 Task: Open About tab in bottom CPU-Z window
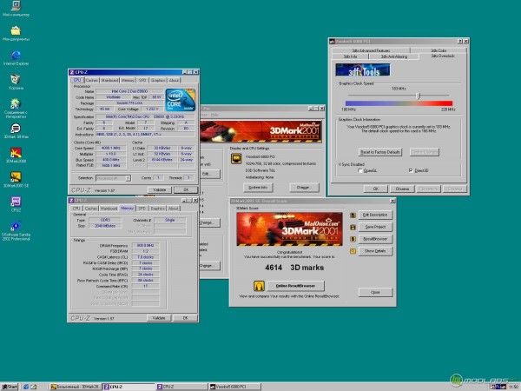173,209
